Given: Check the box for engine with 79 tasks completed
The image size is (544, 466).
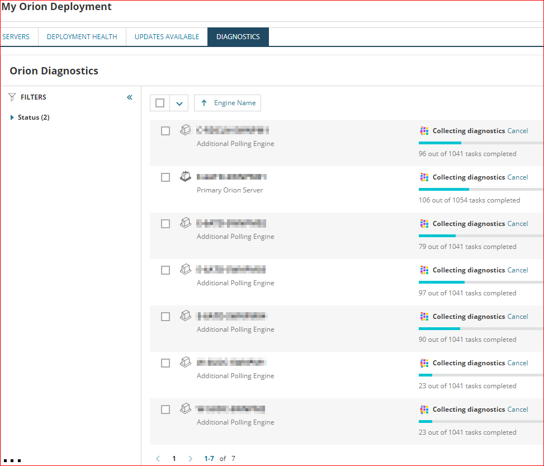Looking at the screenshot, I should click(165, 224).
